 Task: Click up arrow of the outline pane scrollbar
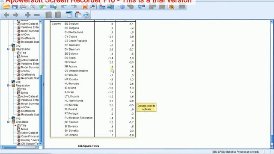point(41,22)
